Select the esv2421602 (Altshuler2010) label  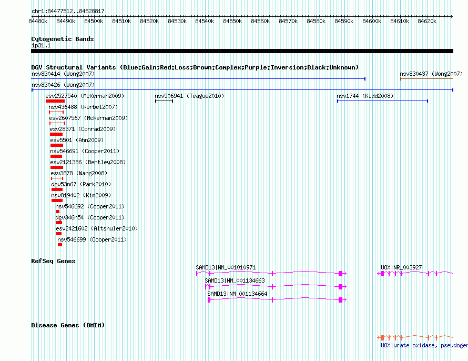(x=97, y=228)
